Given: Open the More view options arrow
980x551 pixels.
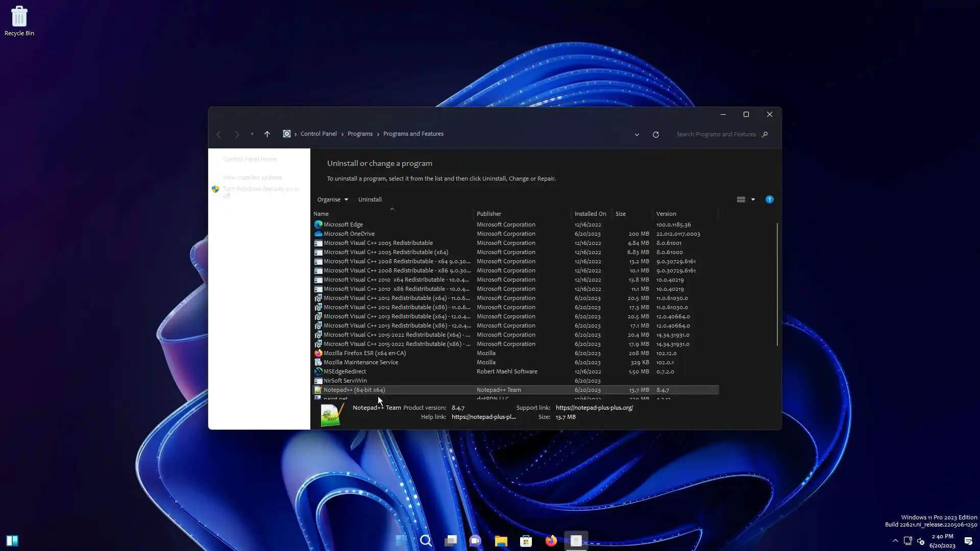Looking at the screenshot, I should (753, 199).
